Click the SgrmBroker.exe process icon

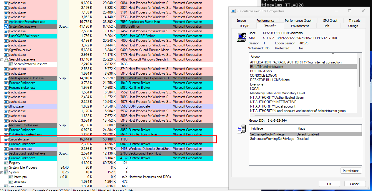(x=6, y=50)
